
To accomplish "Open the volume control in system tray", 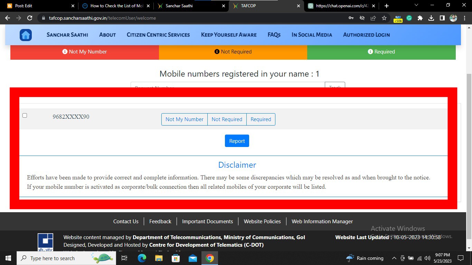I will [428, 258].
